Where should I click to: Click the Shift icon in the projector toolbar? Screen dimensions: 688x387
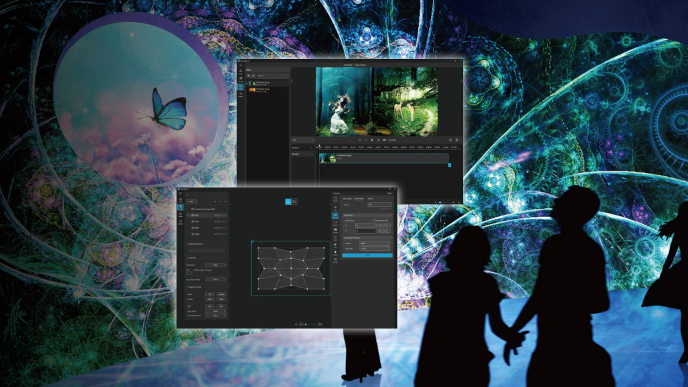tap(335, 208)
